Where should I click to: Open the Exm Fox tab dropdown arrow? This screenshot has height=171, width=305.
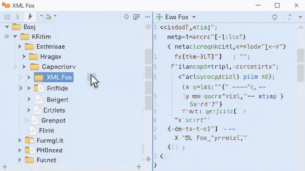pos(194,17)
